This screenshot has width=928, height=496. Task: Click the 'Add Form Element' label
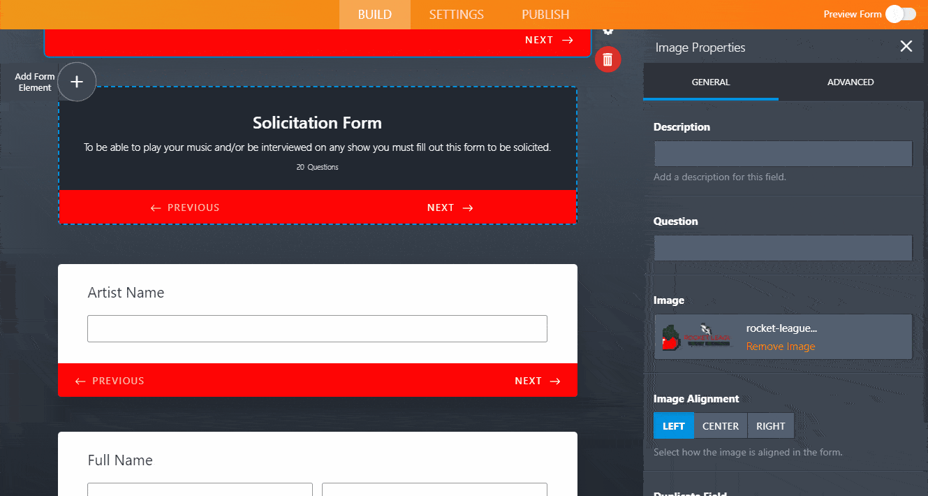click(x=35, y=82)
